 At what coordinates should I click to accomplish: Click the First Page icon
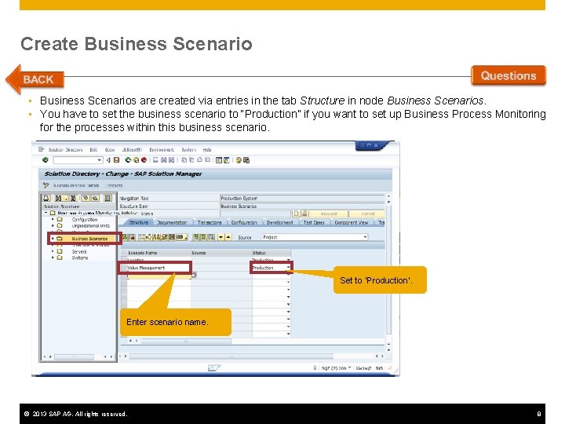click(184, 160)
